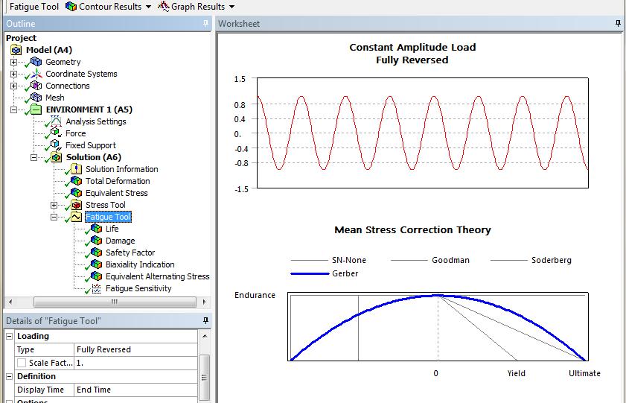
Task: Select the Total Deformation item
Action: 118,181
